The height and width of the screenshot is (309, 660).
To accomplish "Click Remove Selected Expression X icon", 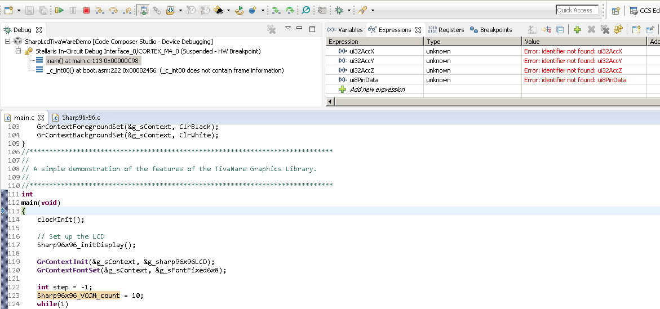I will coord(591,29).
